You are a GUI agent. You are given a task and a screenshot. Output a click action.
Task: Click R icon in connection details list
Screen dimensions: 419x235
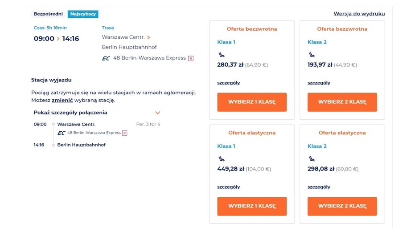coord(124,133)
